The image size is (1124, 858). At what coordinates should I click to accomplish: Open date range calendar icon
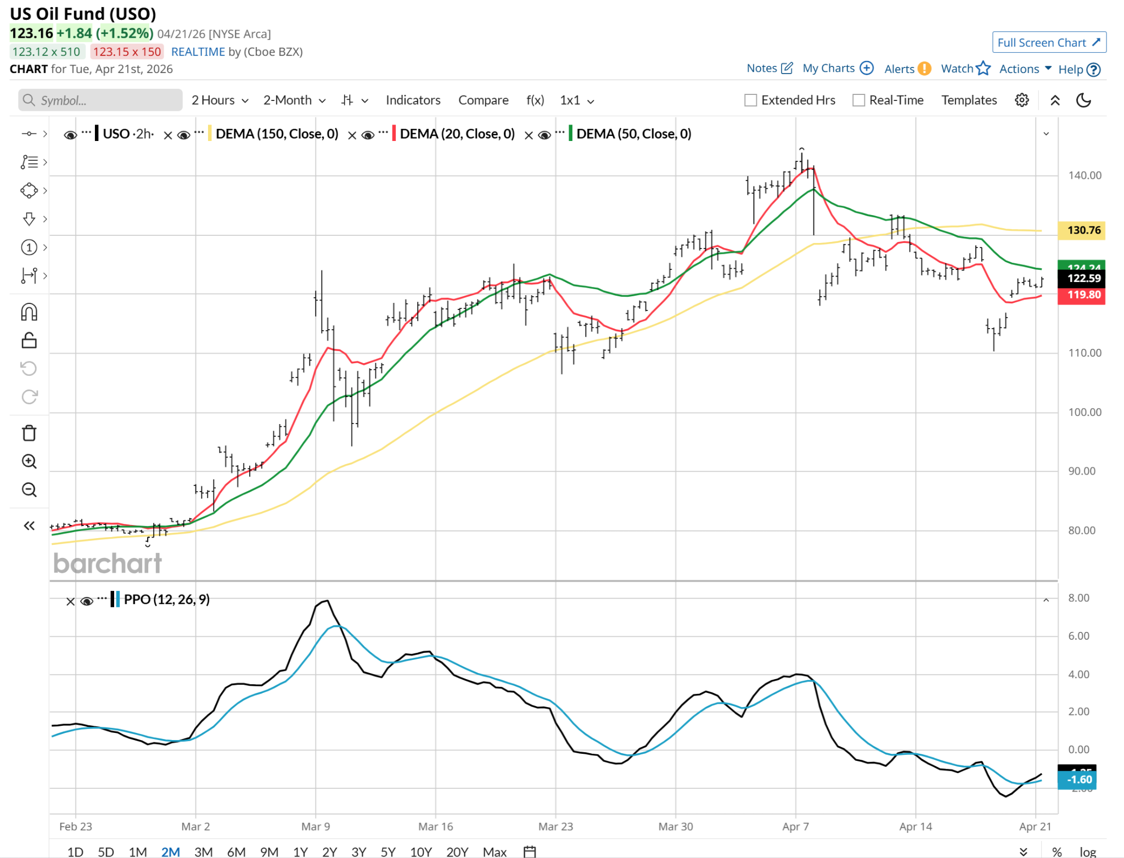click(x=529, y=851)
